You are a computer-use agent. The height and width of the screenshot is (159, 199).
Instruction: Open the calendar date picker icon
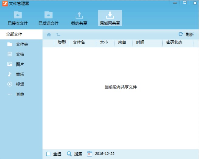tap(90, 154)
